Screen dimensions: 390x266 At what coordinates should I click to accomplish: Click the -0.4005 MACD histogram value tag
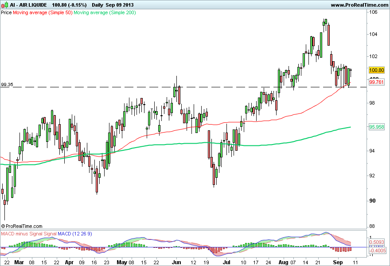pos(377,250)
